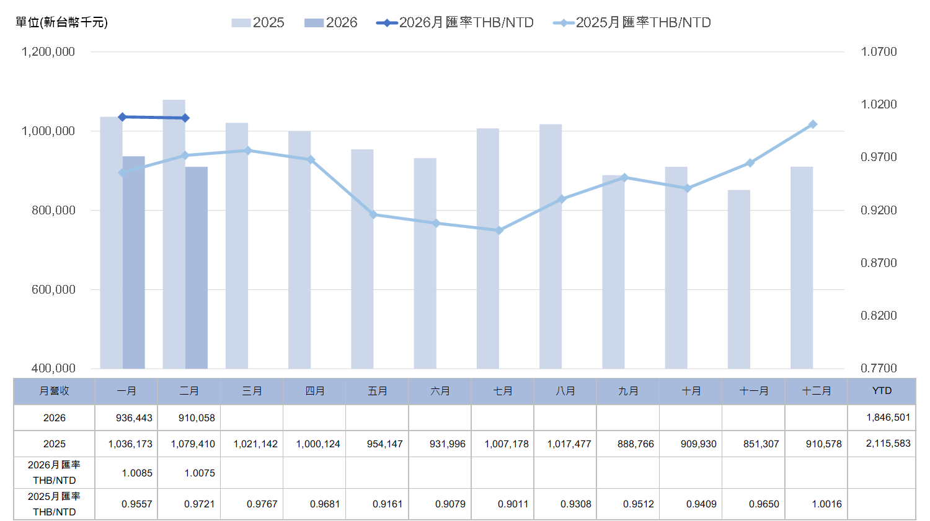Click the 2026 YTD total cell 1,846,501
The height and width of the screenshot is (521, 930).
(888, 418)
